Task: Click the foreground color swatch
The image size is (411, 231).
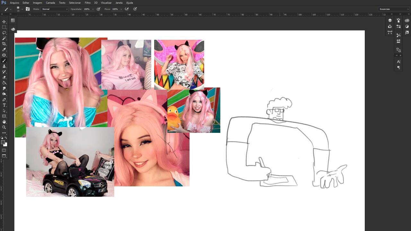Action: pos(3,142)
